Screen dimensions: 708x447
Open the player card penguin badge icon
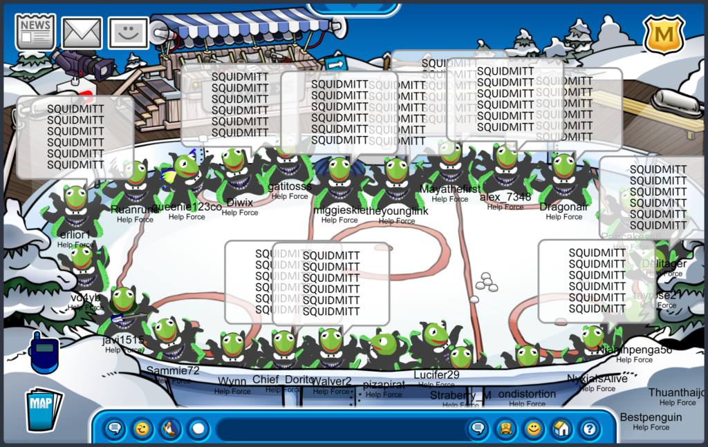[x=505, y=429]
